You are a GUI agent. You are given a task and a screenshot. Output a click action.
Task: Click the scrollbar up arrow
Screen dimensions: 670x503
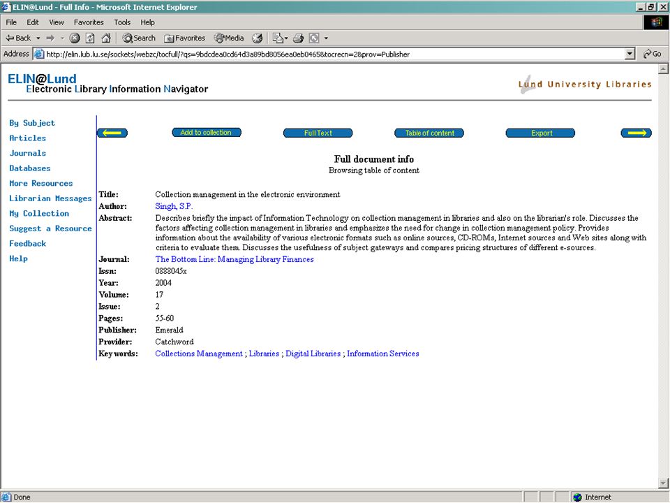click(x=663, y=68)
